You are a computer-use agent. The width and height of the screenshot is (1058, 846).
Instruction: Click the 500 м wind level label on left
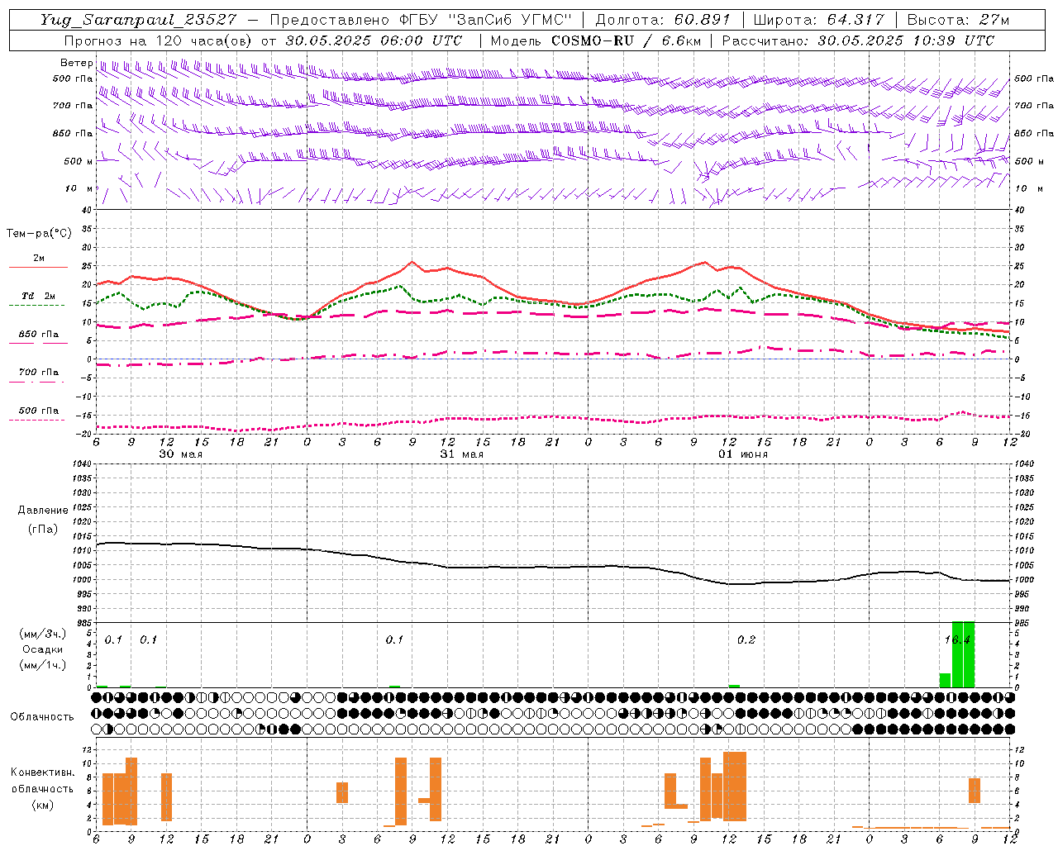point(79,161)
